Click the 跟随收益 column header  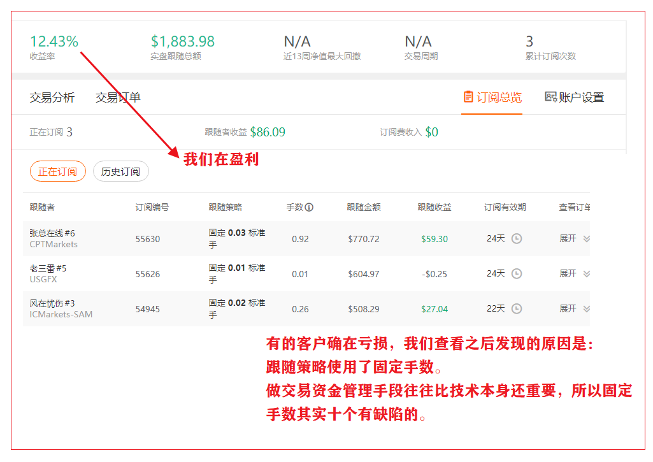point(434,207)
